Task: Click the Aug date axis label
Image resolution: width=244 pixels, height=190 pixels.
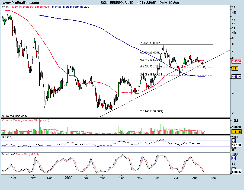Action: tap(195, 178)
